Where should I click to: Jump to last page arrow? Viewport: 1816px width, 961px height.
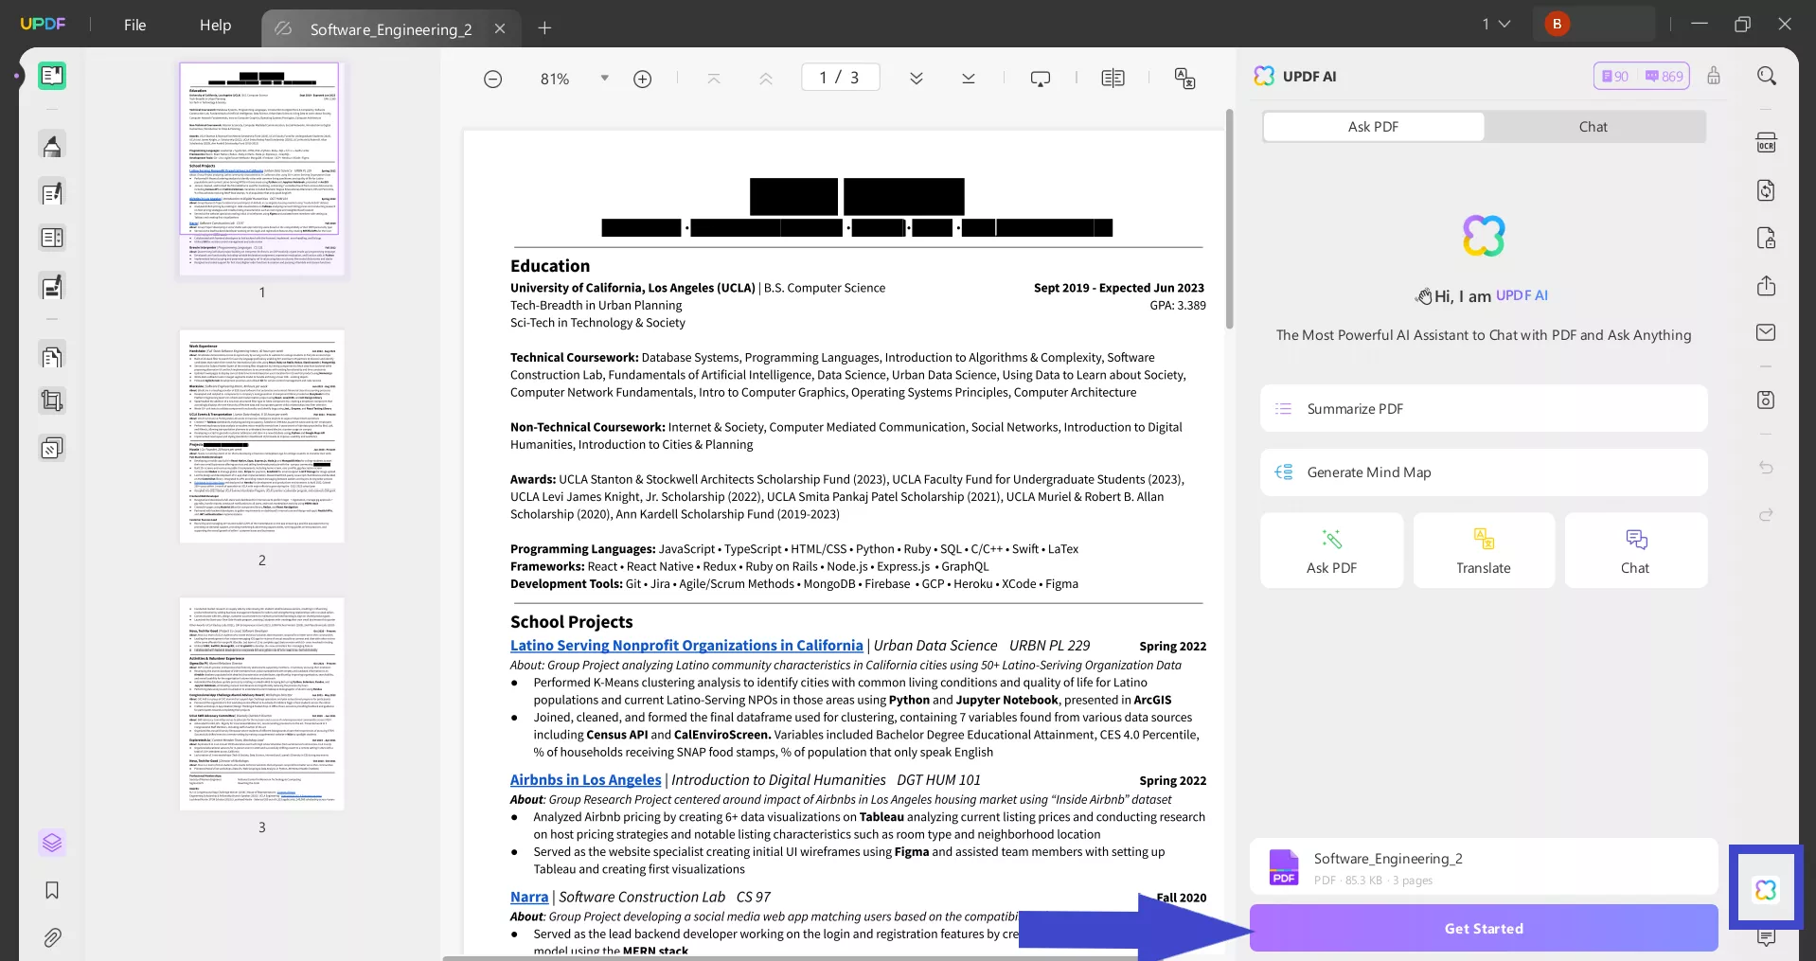coord(968,79)
